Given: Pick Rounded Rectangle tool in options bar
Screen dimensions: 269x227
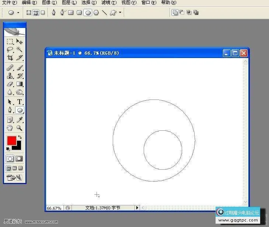Looking at the screenshot, I should click(x=79, y=12).
